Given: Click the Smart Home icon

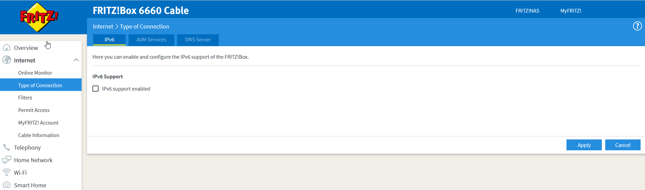Looking at the screenshot, I should click(6, 185).
